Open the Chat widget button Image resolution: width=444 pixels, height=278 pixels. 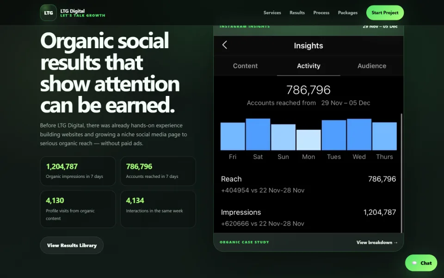coord(421,263)
